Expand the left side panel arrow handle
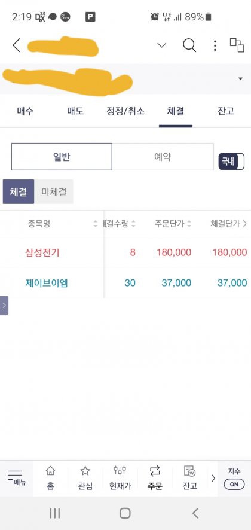The height and width of the screenshot is (530, 251). pos(4,305)
